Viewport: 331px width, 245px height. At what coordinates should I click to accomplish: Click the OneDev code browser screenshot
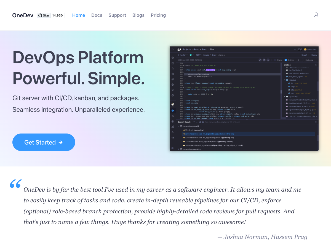244,99
